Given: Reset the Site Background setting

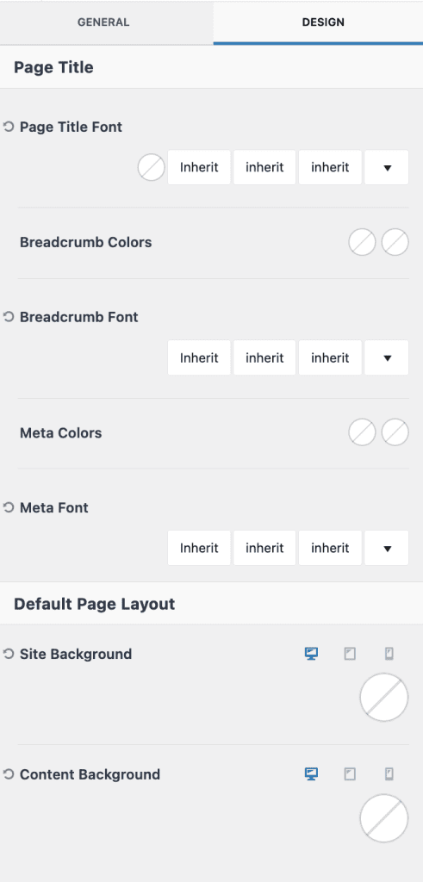Looking at the screenshot, I should click(8, 655).
